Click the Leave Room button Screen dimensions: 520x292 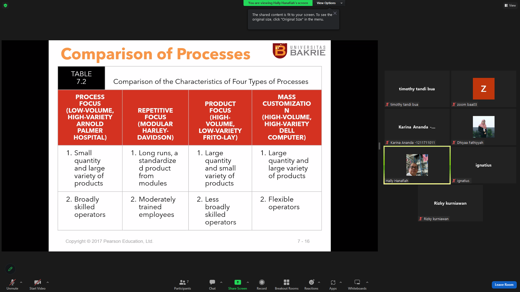504,285
